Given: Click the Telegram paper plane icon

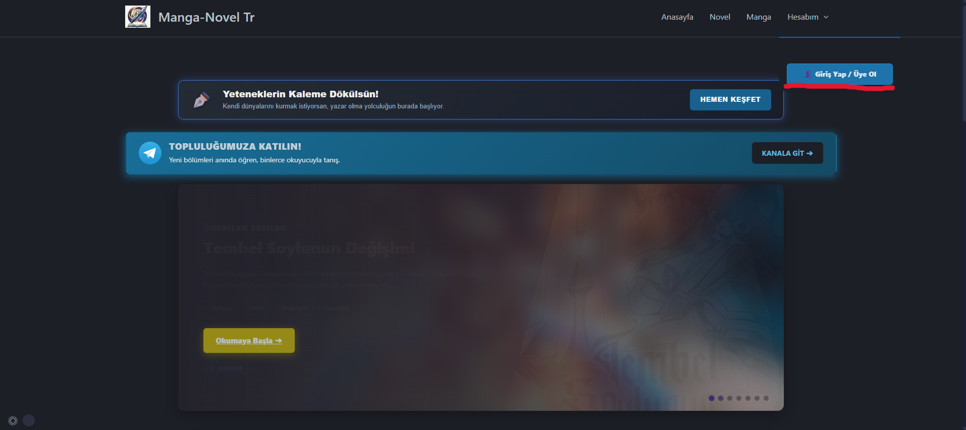Looking at the screenshot, I should (150, 153).
